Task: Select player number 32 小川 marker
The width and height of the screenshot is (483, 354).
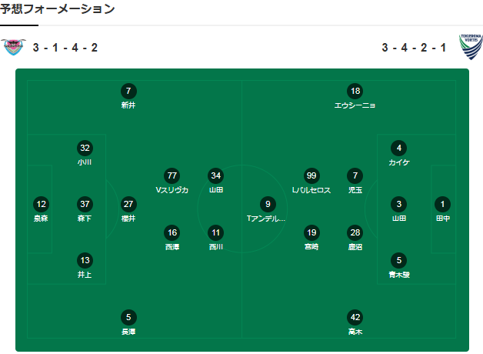Action: click(x=85, y=148)
